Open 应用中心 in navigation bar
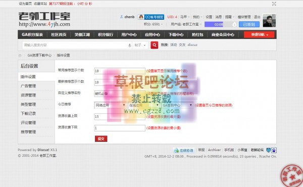The height and width of the screenshot is (187, 303). pyautogui.click(x=153, y=34)
